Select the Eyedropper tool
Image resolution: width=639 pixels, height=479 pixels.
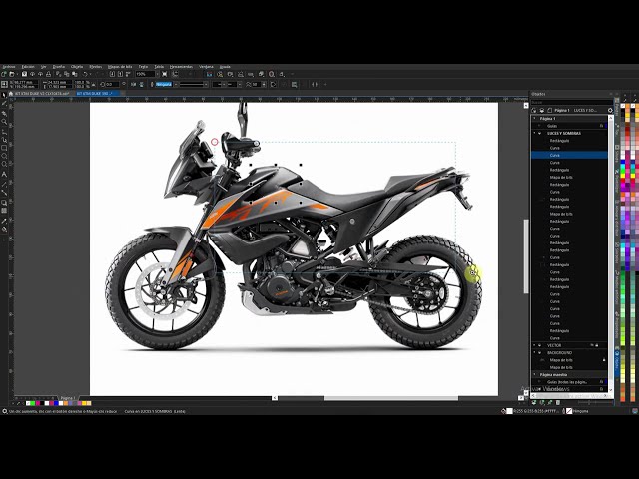4,221
